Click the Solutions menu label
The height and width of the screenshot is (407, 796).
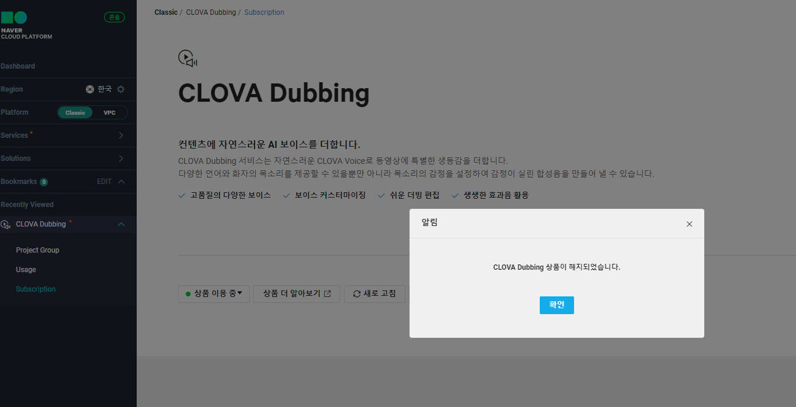pyautogui.click(x=15, y=159)
